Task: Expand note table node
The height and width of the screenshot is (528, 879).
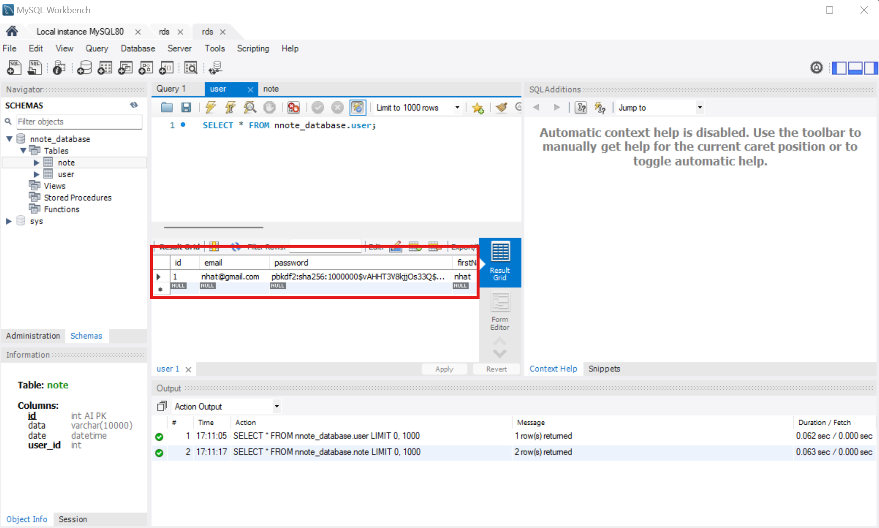Action: point(36,163)
